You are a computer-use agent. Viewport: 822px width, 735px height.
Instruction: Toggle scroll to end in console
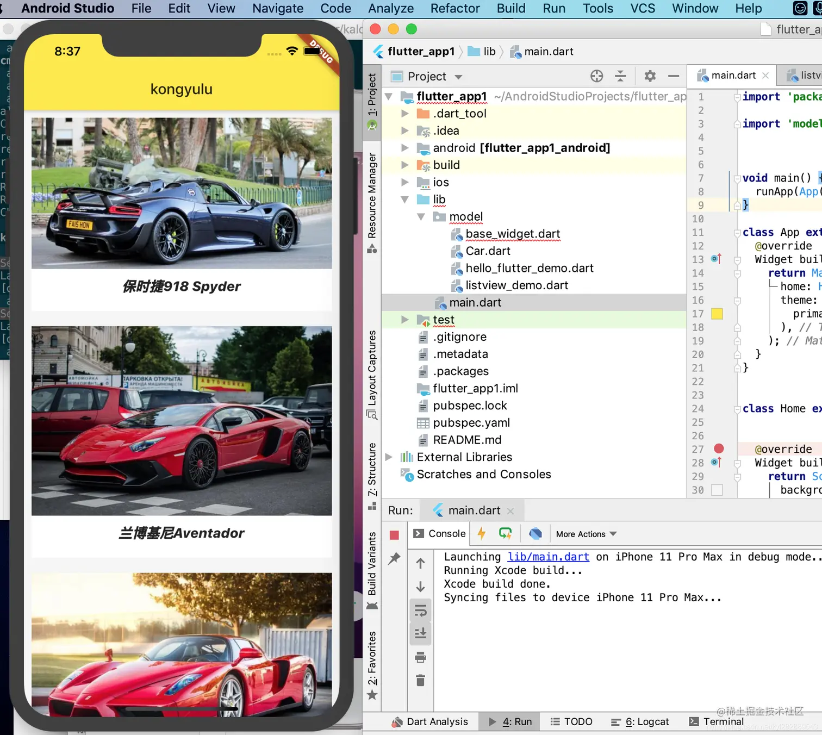coord(420,633)
